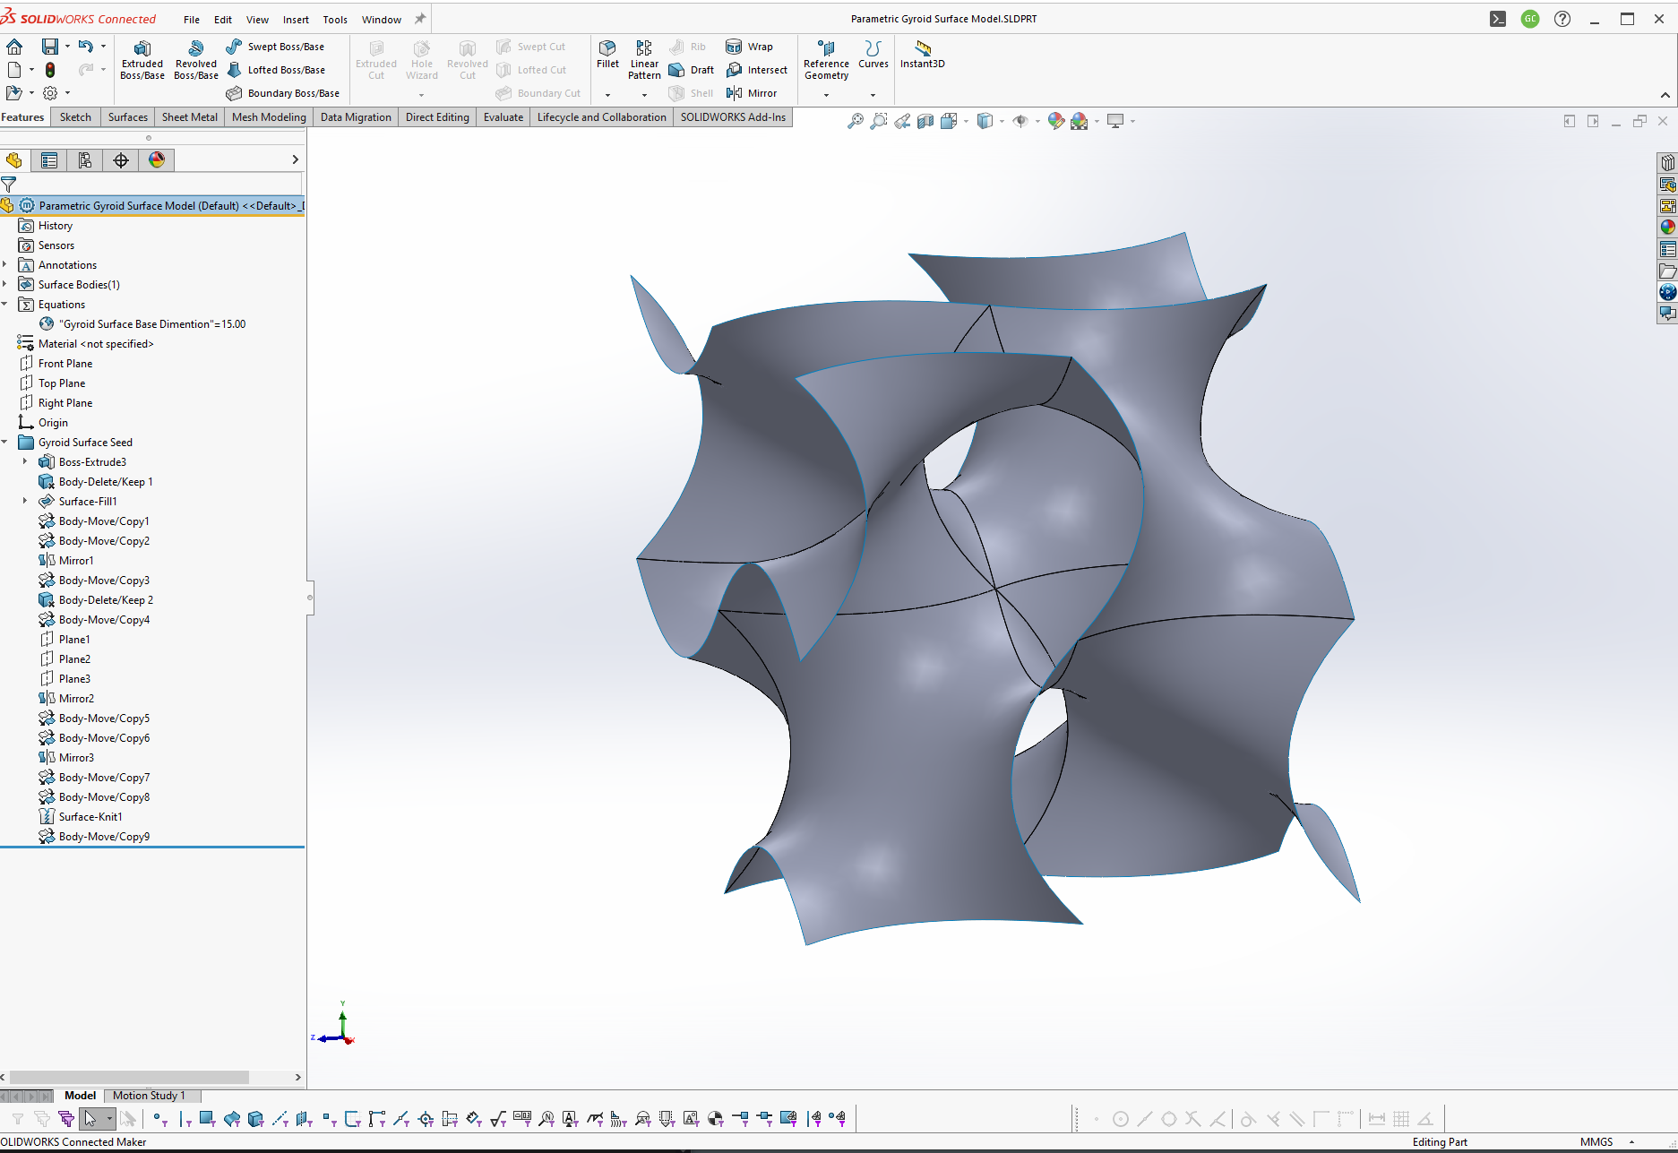Open Reference Geometry tools
Screen dimensions: 1678x1153
tap(826, 60)
